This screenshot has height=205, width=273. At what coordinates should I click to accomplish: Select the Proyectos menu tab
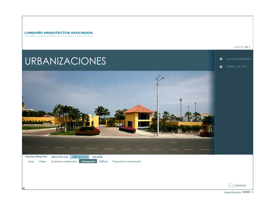click(x=80, y=157)
